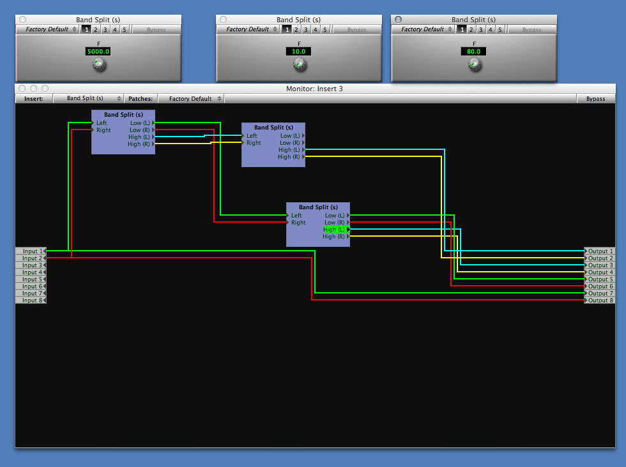This screenshot has width=626, height=467.
Task: Click the F frequency knob on the 10.0 panel
Action: [299, 64]
